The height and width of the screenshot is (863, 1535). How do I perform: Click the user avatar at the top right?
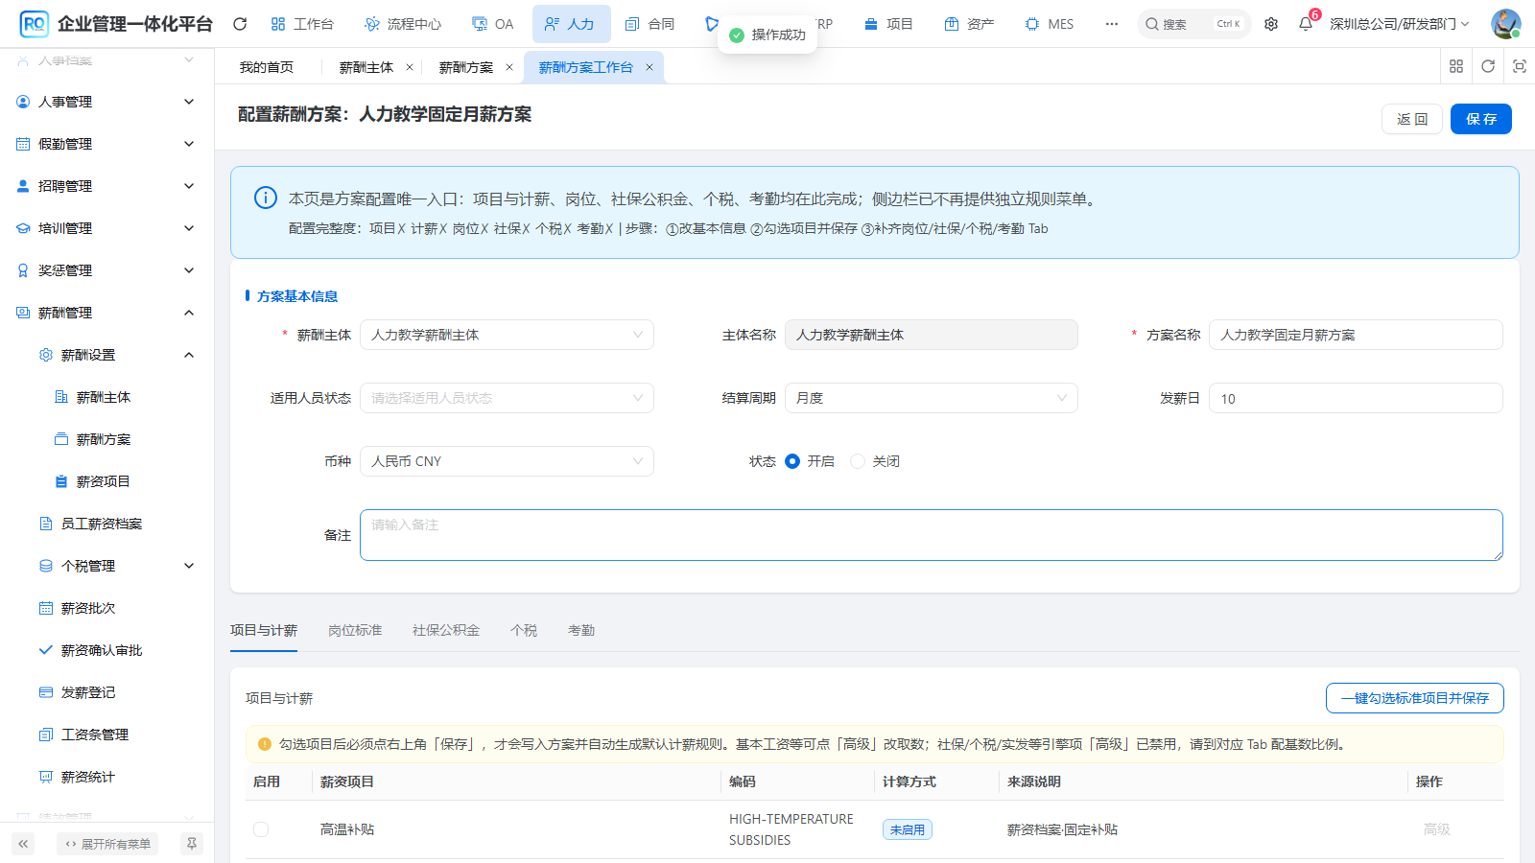(x=1505, y=24)
